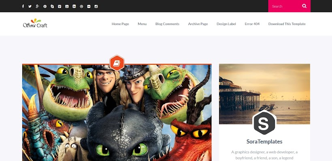Open the YouTube icon
Viewport: 332px width, 161px height.
[x=67, y=6]
